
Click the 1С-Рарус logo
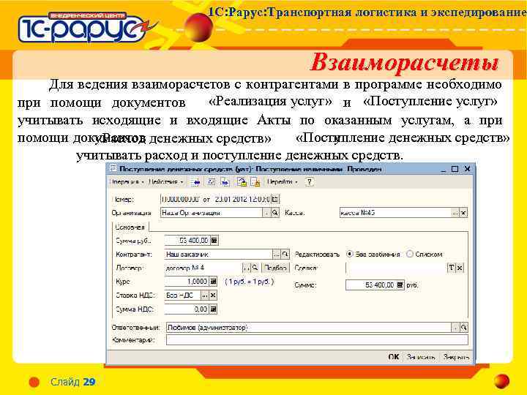tap(84, 28)
